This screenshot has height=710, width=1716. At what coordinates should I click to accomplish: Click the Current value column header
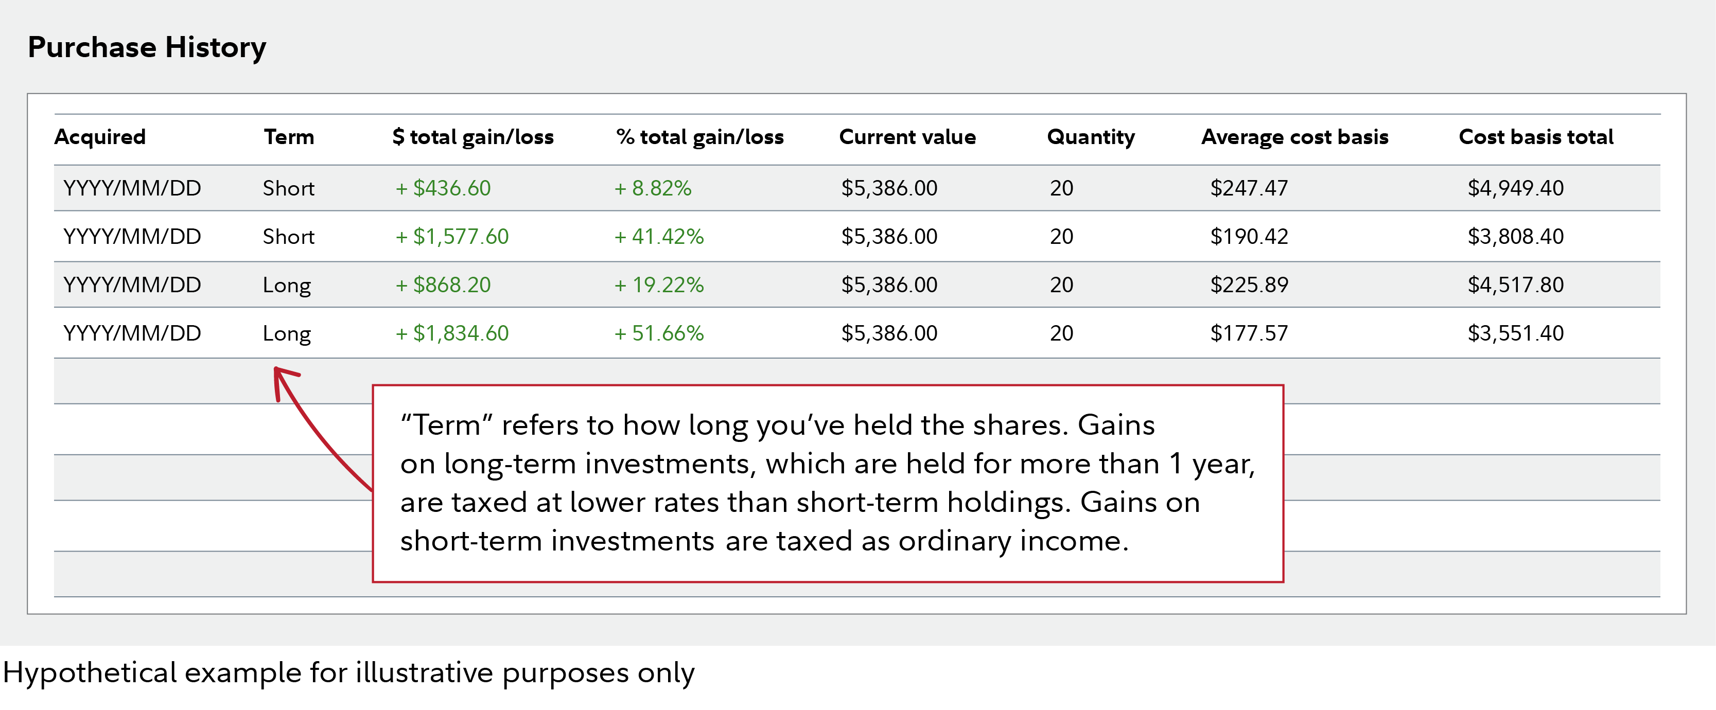[x=907, y=137]
